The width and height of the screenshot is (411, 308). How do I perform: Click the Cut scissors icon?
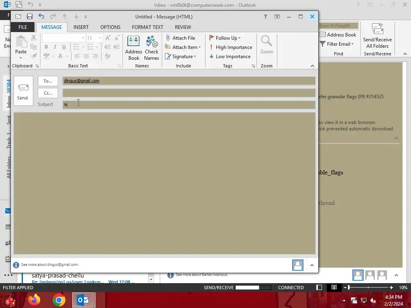tap(34, 38)
